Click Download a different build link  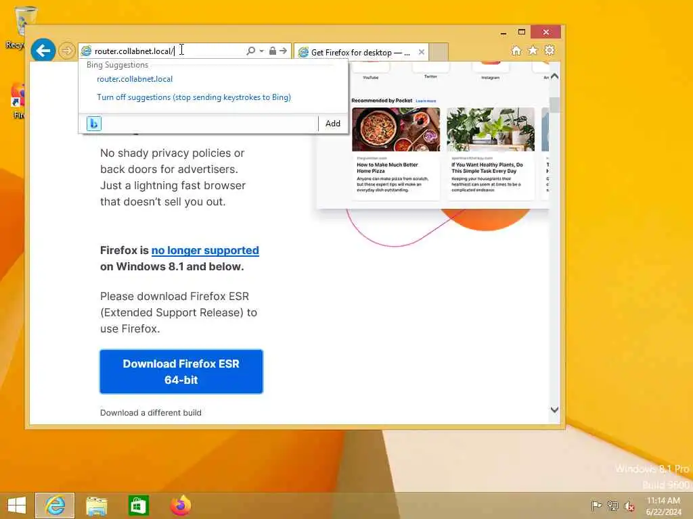click(x=151, y=413)
